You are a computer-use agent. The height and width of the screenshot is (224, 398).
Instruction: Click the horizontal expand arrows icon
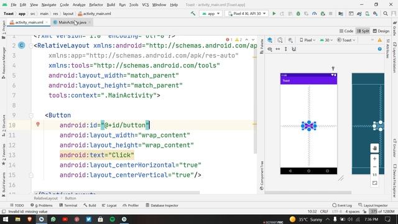(x=278, y=49)
